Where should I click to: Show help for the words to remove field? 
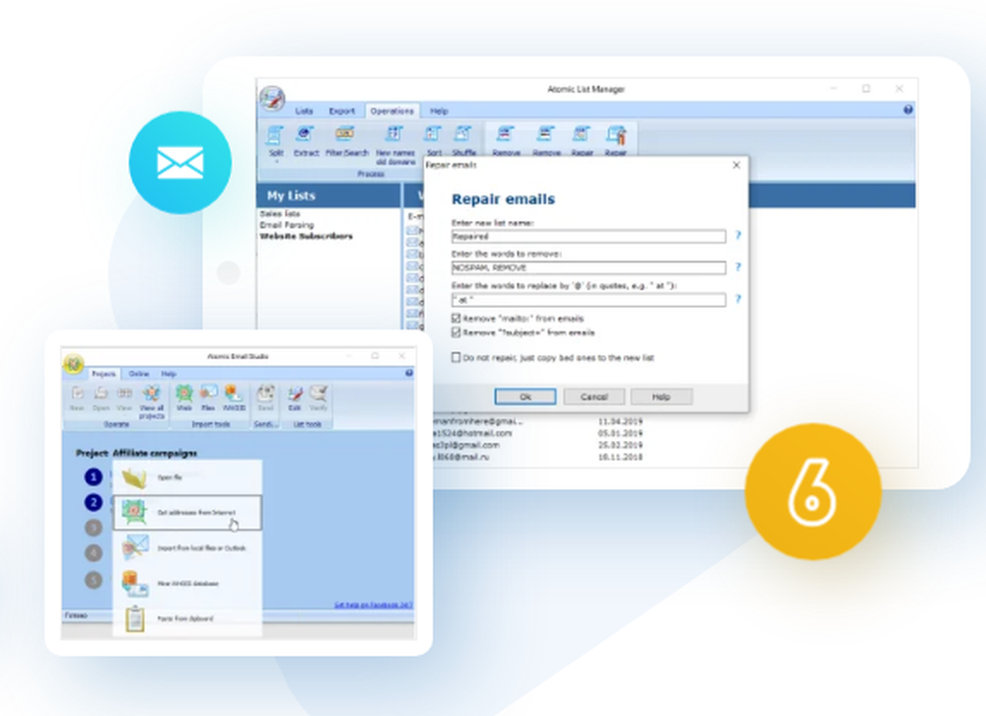tap(738, 266)
